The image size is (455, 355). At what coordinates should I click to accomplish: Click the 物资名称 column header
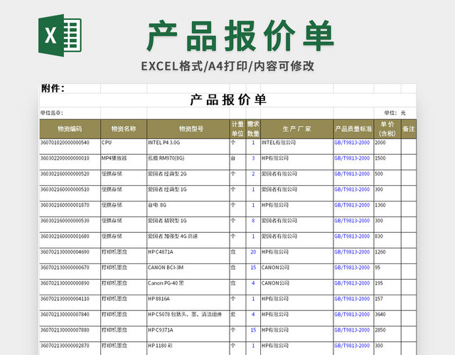pyautogui.click(x=124, y=129)
